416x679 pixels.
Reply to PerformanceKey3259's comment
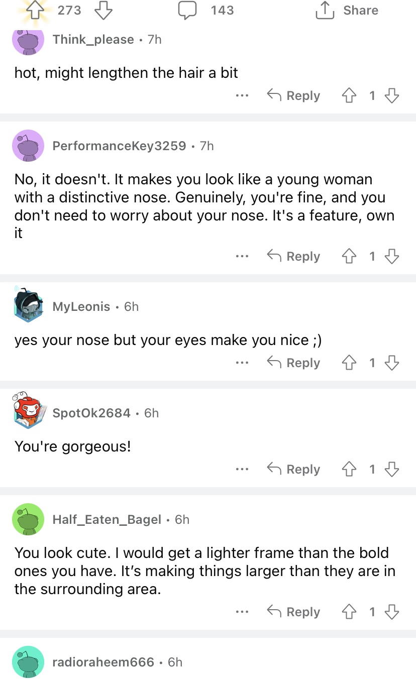pyautogui.click(x=293, y=256)
